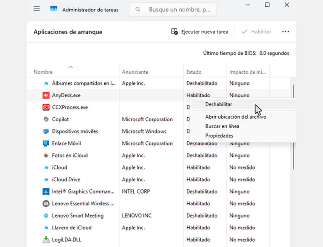The width and height of the screenshot is (323, 247).
Task: Select the Enlace Móvil row name
Action: 66,143
